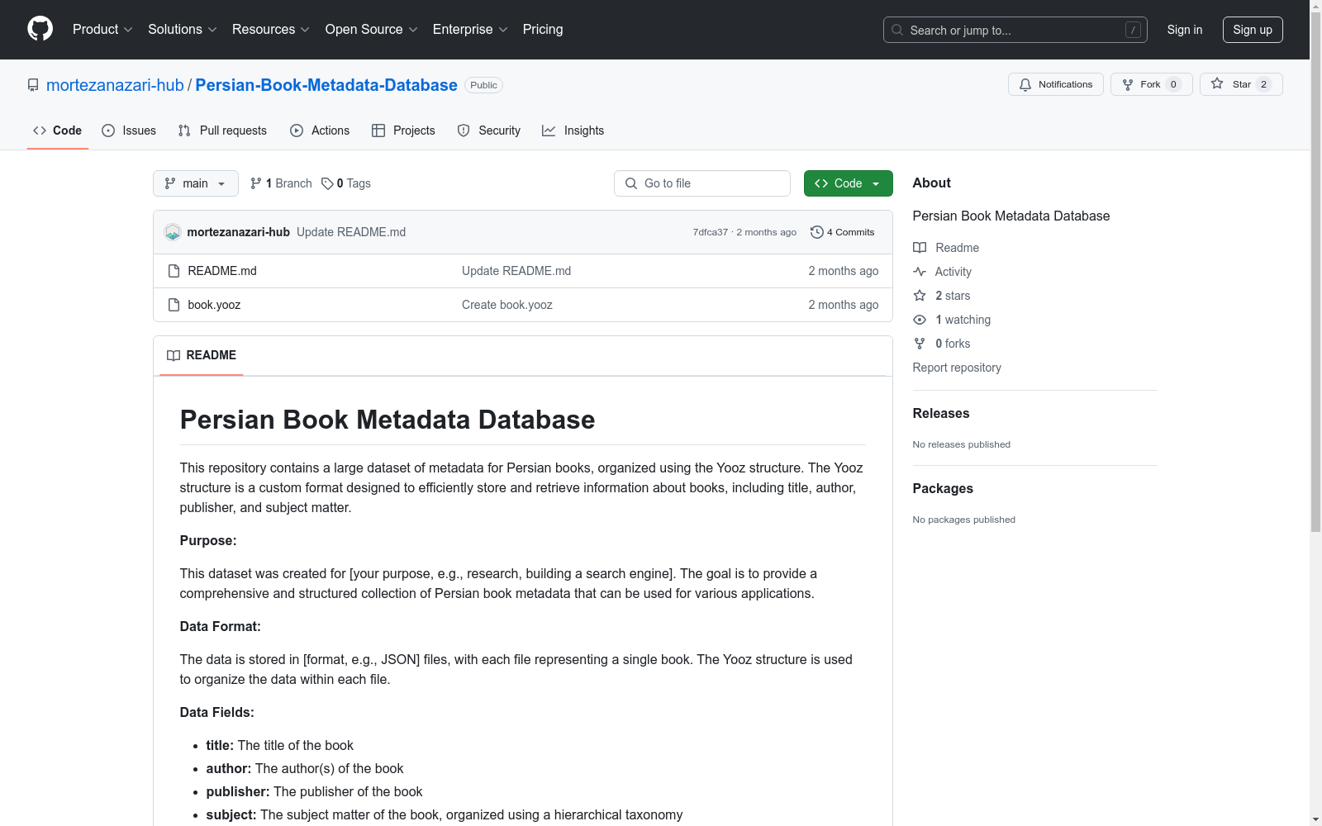Select the Code tab

pos(58,131)
